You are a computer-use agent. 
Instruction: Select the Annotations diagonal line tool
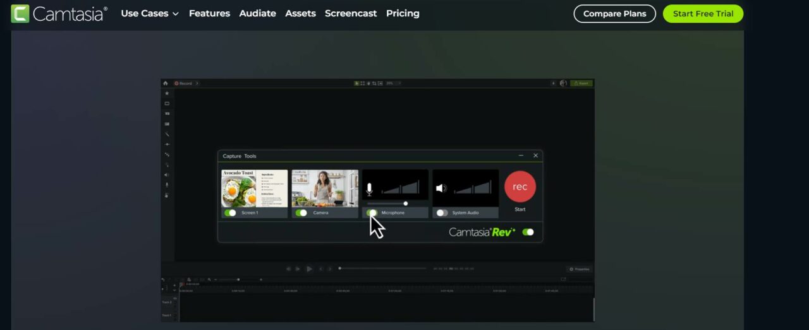click(167, 134)
